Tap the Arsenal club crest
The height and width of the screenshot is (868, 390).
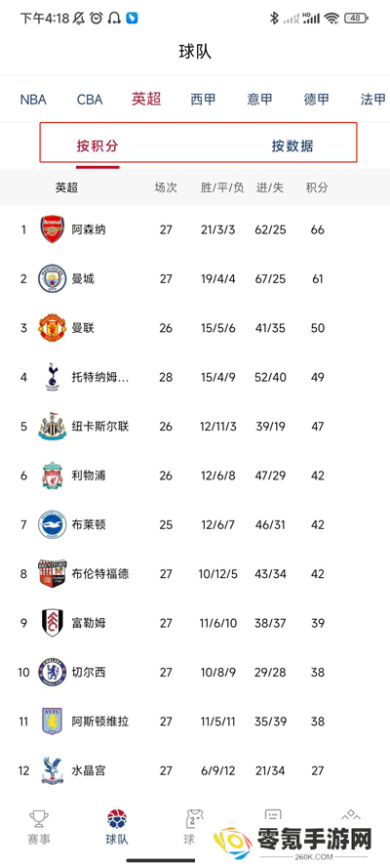[53, 229]
